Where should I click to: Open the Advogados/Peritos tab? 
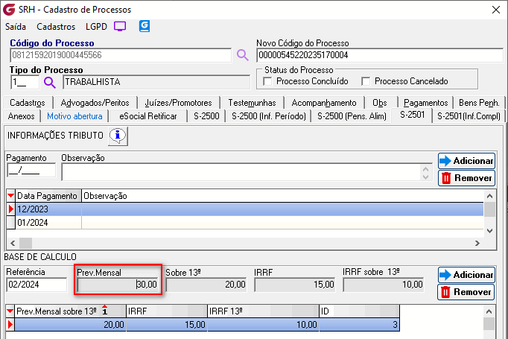(x=95, y=102)
